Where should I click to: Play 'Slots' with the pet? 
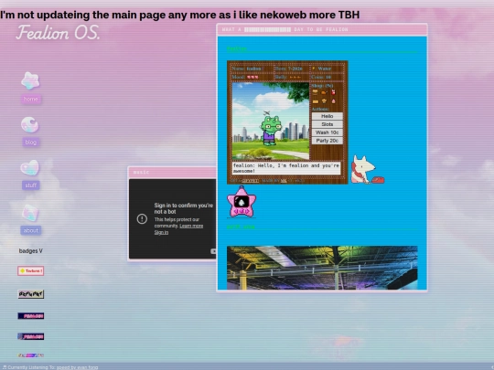327,124
